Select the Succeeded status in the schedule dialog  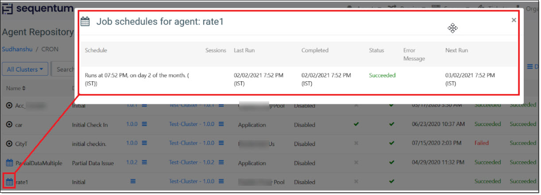click(382, 75)
